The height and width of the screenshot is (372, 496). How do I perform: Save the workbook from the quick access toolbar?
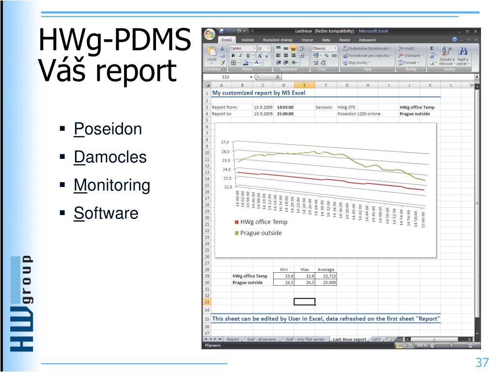point(221,31)
